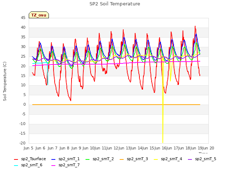
Task: Toggle sp2_smT_1 series in legend
Action: (65, 159)
